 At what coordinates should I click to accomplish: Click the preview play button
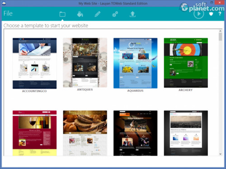199,14
